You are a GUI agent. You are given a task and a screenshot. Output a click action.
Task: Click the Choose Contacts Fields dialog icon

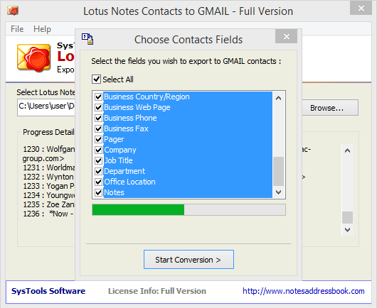click(87, 39)
